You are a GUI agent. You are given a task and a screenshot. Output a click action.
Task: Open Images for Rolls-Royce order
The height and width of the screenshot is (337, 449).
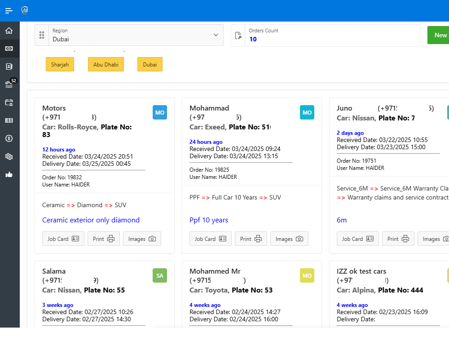click(142, 239)
